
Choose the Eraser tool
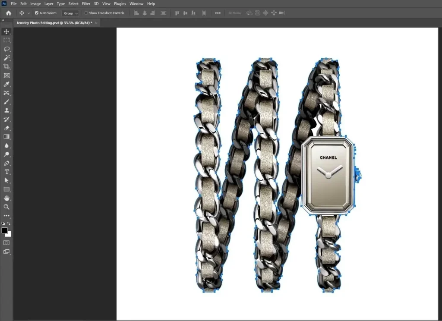pyautogui.click(x=6, y=128)
